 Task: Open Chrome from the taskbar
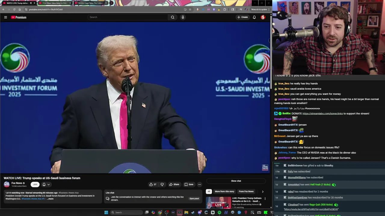[x=160, y=212]
